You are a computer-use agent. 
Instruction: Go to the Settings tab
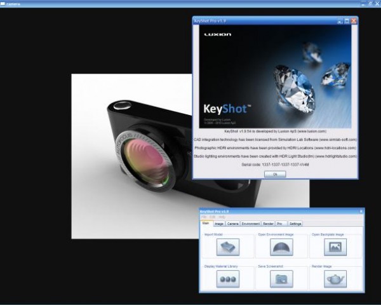coord(295,224)
